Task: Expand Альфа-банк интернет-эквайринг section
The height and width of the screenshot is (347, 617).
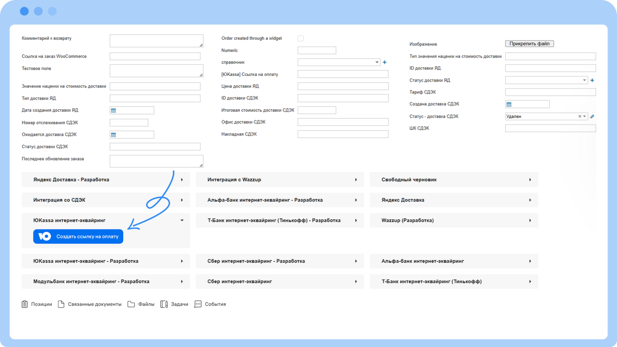Action: pos(454,261)
